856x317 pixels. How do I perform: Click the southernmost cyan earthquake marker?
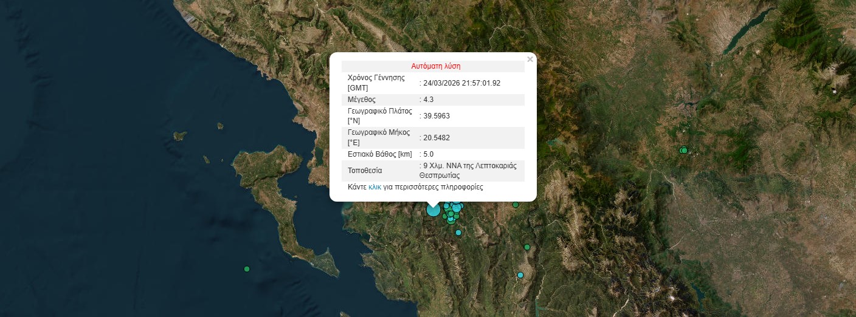point(520,275)
